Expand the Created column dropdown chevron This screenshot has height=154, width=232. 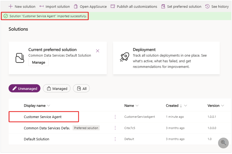pyautogui.click(x=186, y=106)
